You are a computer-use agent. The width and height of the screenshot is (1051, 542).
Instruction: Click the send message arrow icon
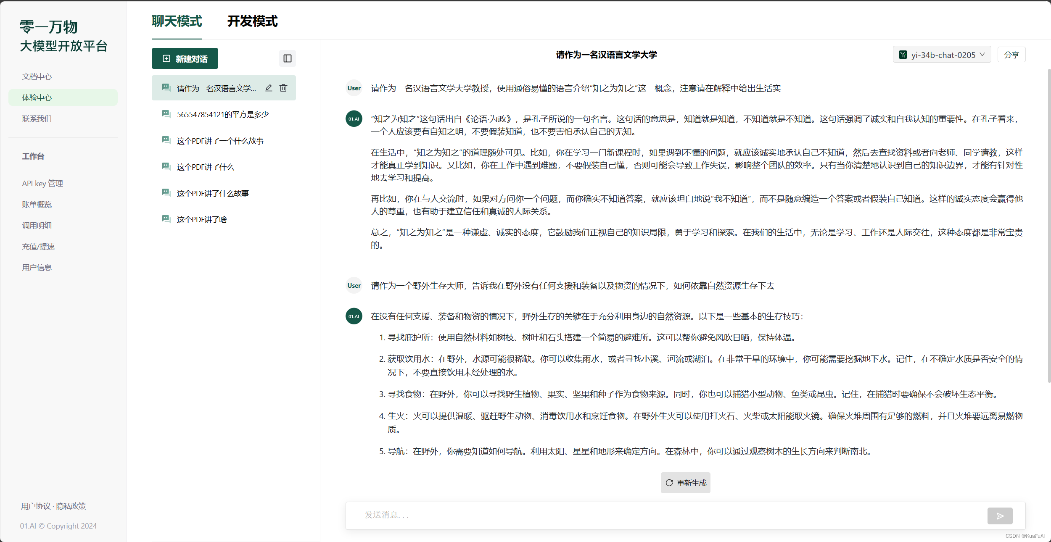[x=1000, y=516]
